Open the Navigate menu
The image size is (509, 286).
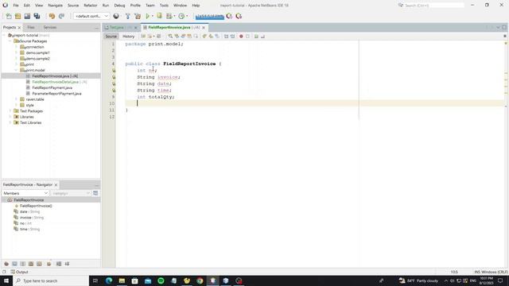[55, 6]
